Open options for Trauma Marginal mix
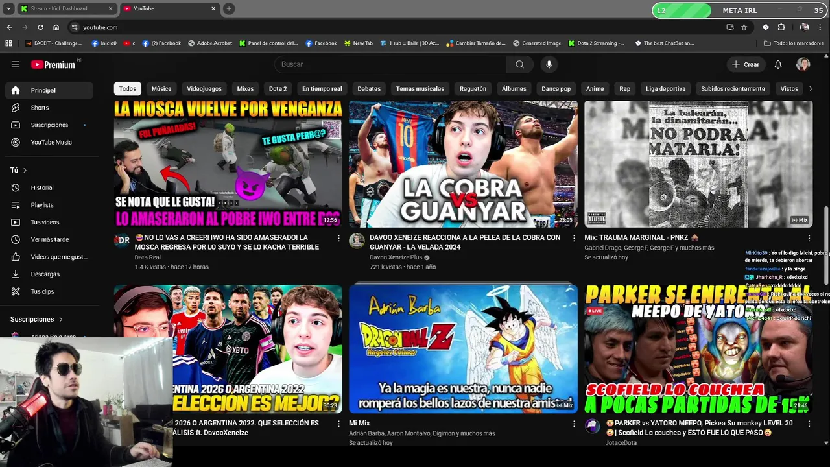 click(x=809, y=238)
